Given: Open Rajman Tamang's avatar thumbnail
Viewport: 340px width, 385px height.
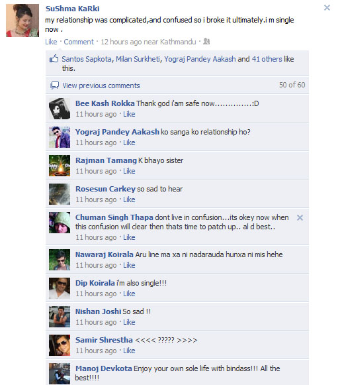Looking at the screenshot, I should 60,166.
